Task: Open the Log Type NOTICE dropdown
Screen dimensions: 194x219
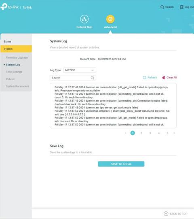Action: [80, 70]
